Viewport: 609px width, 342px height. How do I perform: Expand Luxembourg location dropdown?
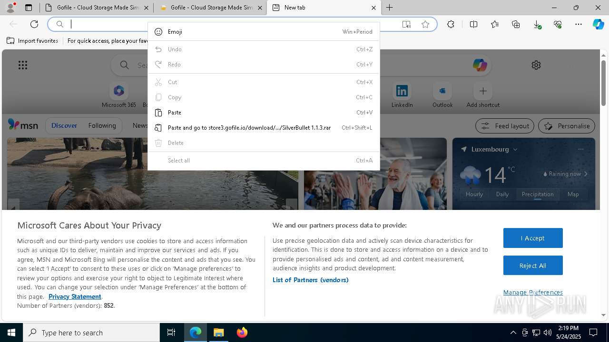pos(515,149)
